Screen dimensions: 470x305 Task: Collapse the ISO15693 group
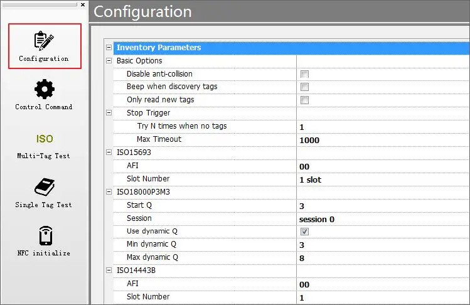[109, 152]
